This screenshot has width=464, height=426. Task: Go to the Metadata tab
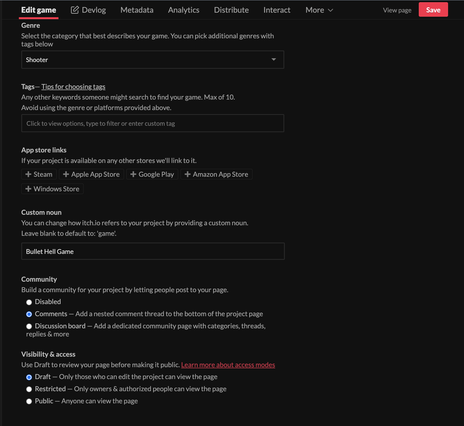click(137, 10)
